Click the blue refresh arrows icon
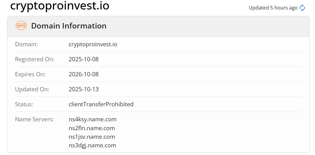 point(302,8)
